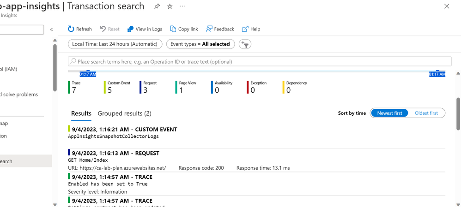Open the more options ellipsis menu

pos(182,6)
